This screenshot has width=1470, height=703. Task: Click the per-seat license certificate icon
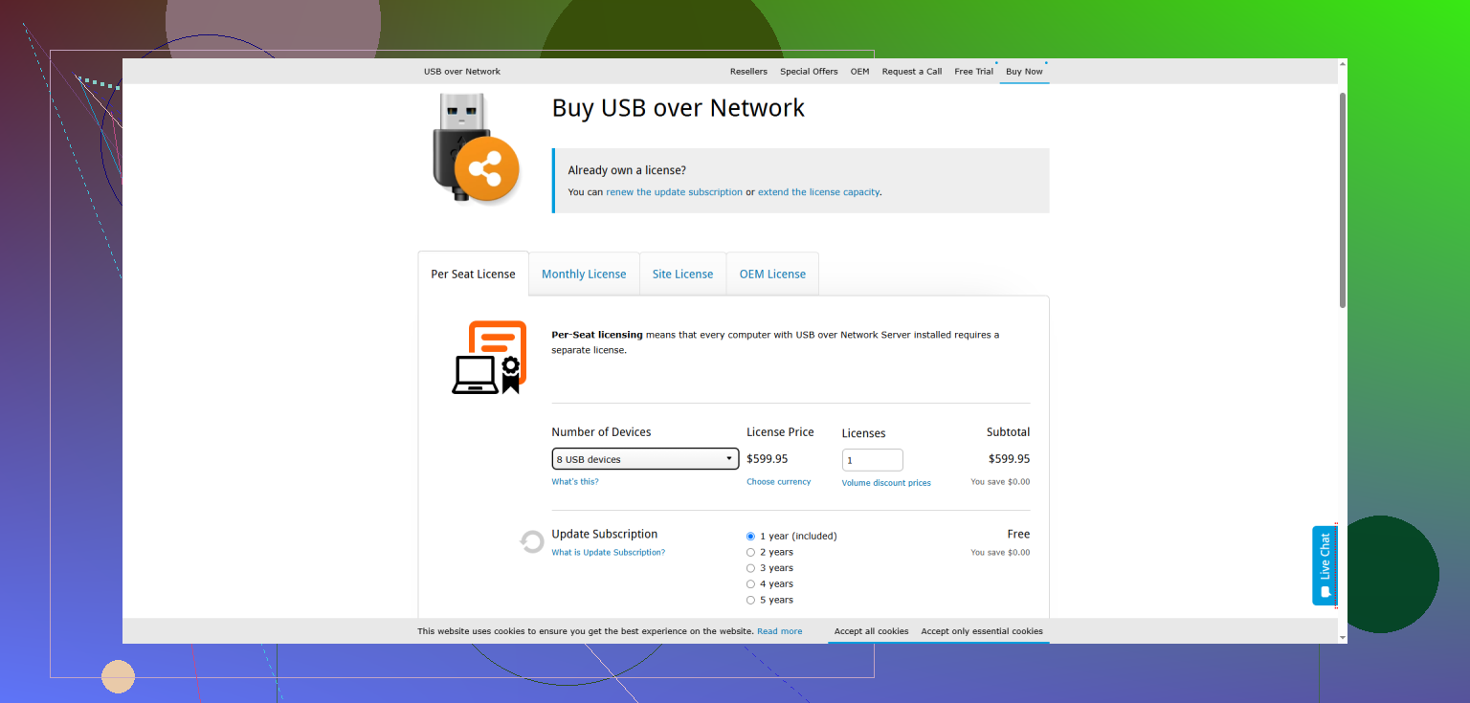(489, 358)
